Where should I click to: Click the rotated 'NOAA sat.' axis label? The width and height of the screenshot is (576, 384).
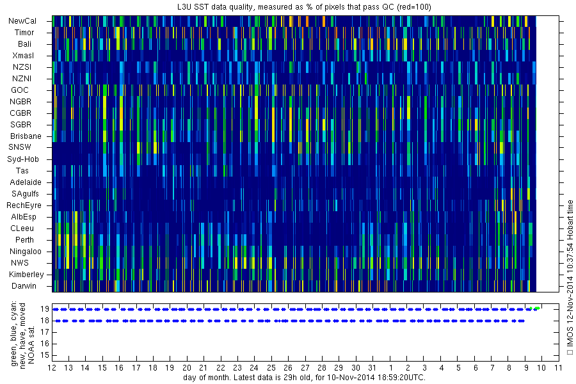pos(31,345)
